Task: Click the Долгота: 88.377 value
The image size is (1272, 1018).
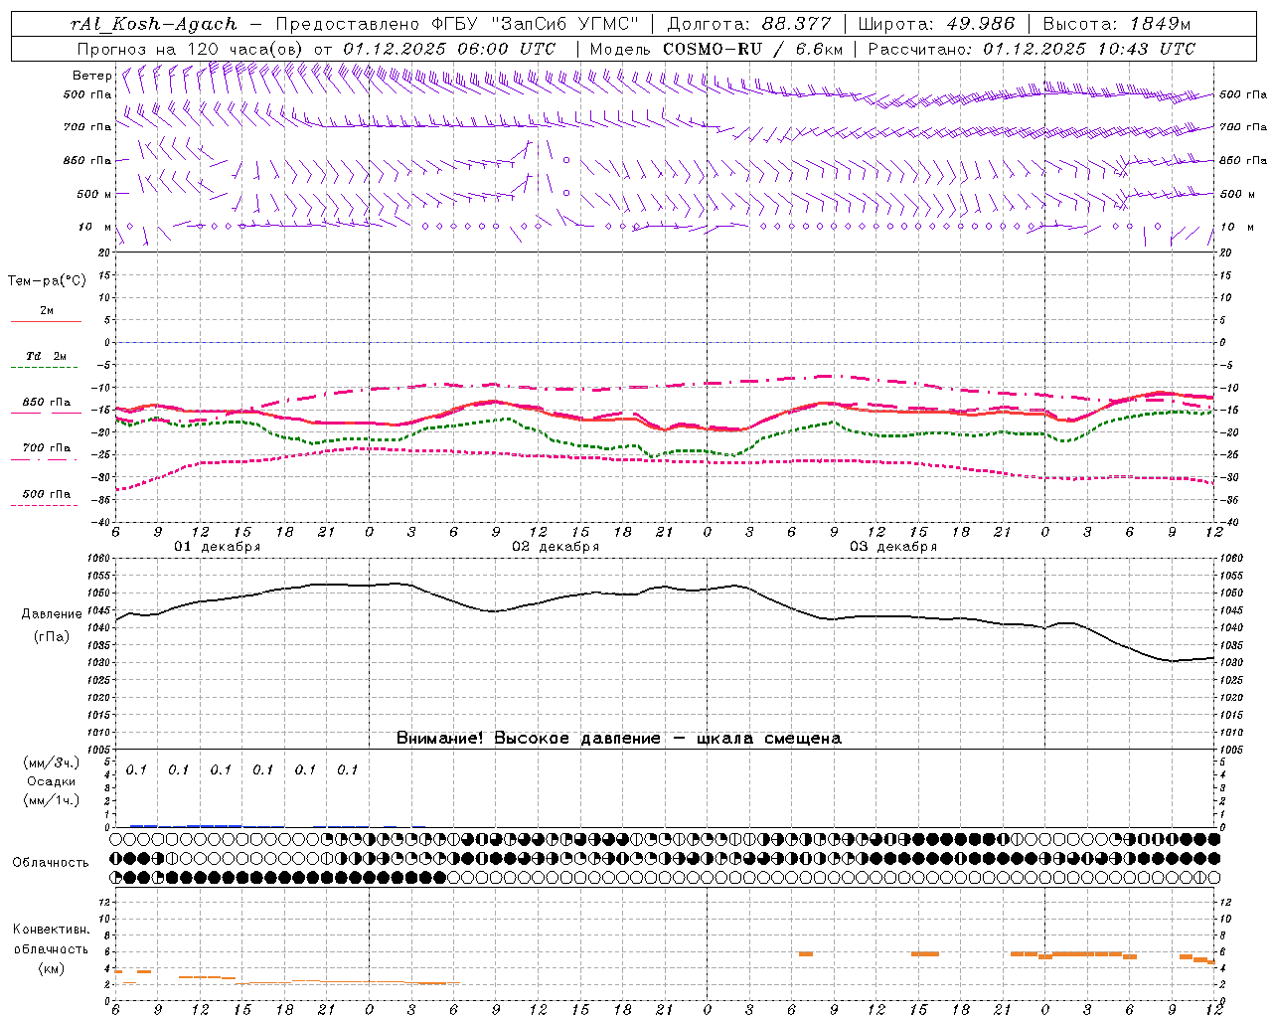Action: (747, 24)
